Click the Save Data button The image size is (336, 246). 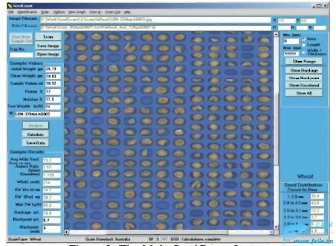pyautogui.click(x=35, y=143)
